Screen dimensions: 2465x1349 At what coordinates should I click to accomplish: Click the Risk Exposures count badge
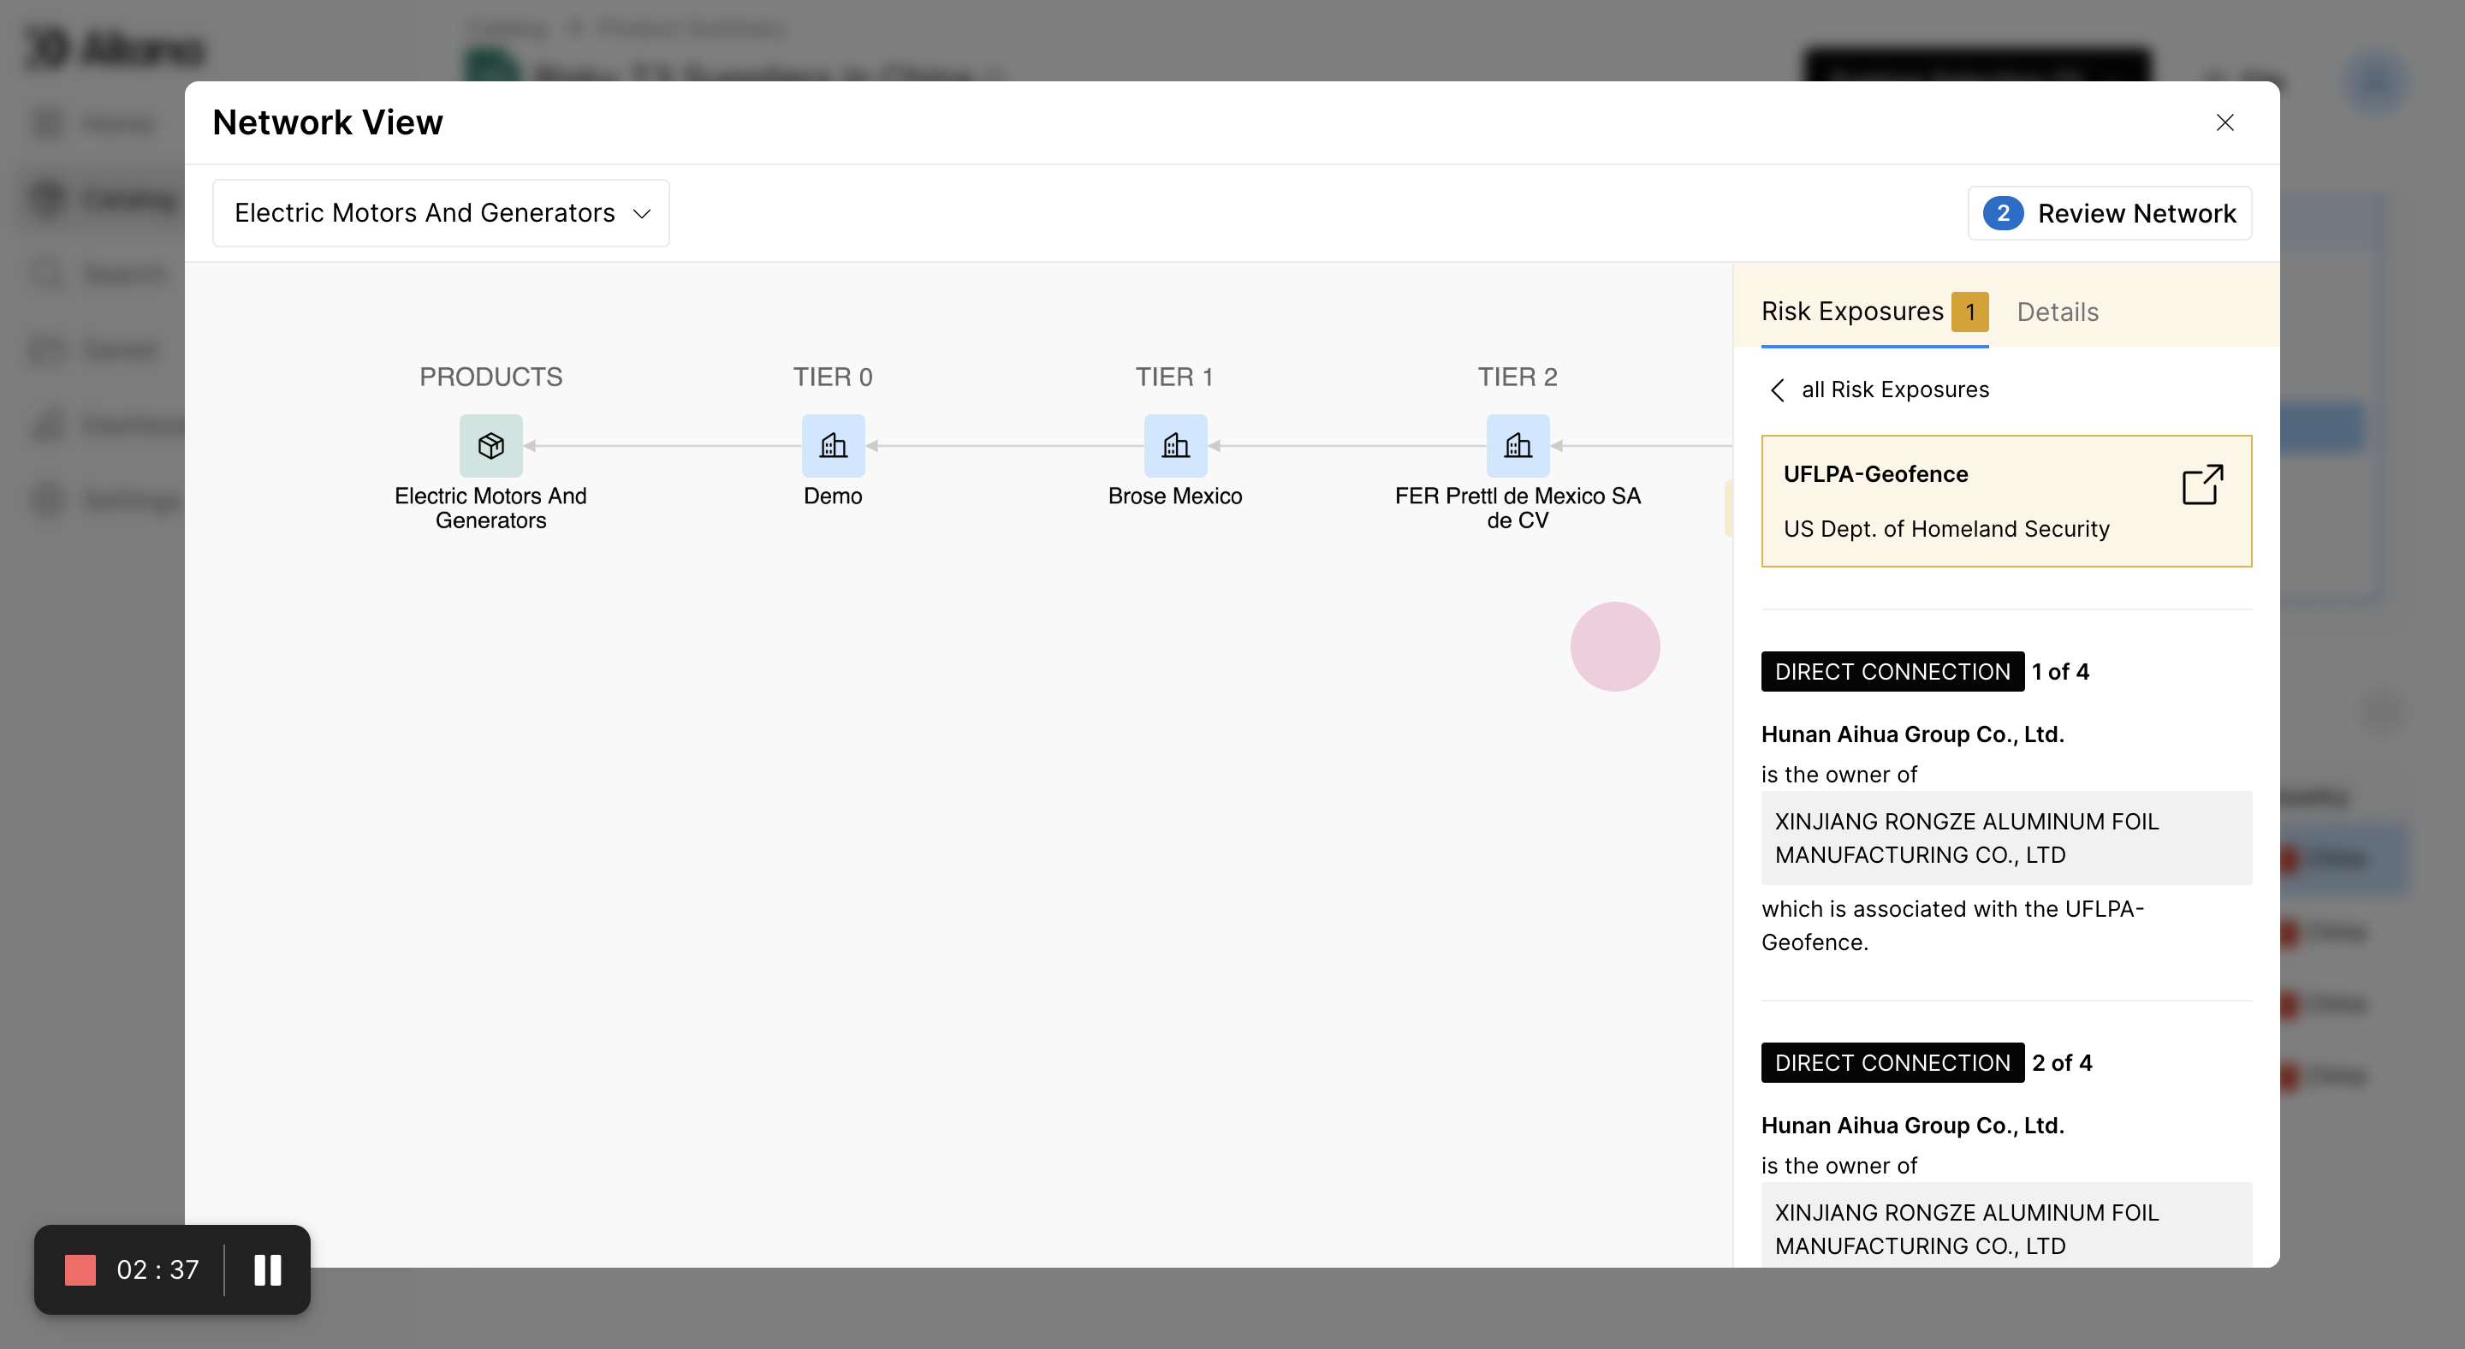(x=1969, y=312)
